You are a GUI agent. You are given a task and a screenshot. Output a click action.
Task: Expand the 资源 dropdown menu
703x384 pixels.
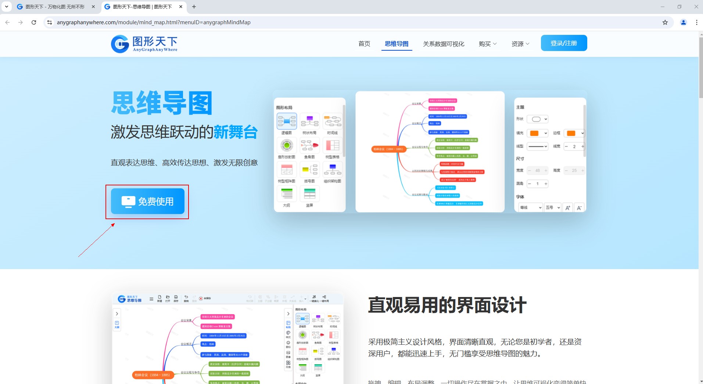point(520,44)
